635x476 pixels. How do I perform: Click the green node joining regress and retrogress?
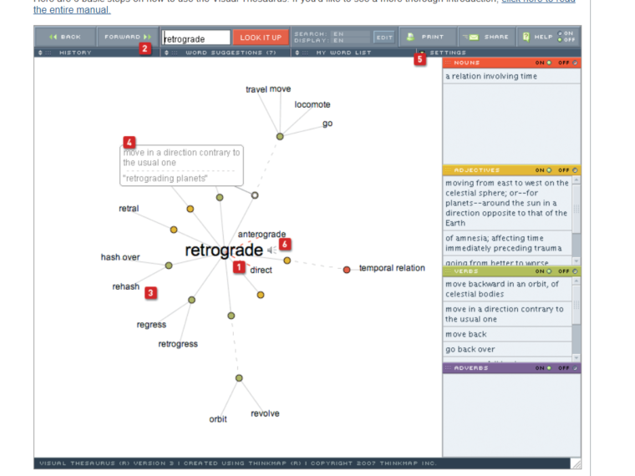pyautogui.click(x=191, y=300)
